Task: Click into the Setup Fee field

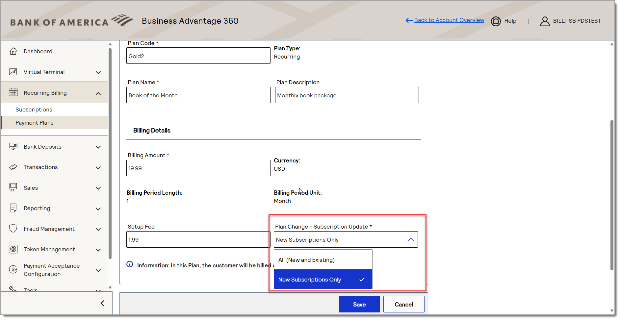Action: click(198, 239)
